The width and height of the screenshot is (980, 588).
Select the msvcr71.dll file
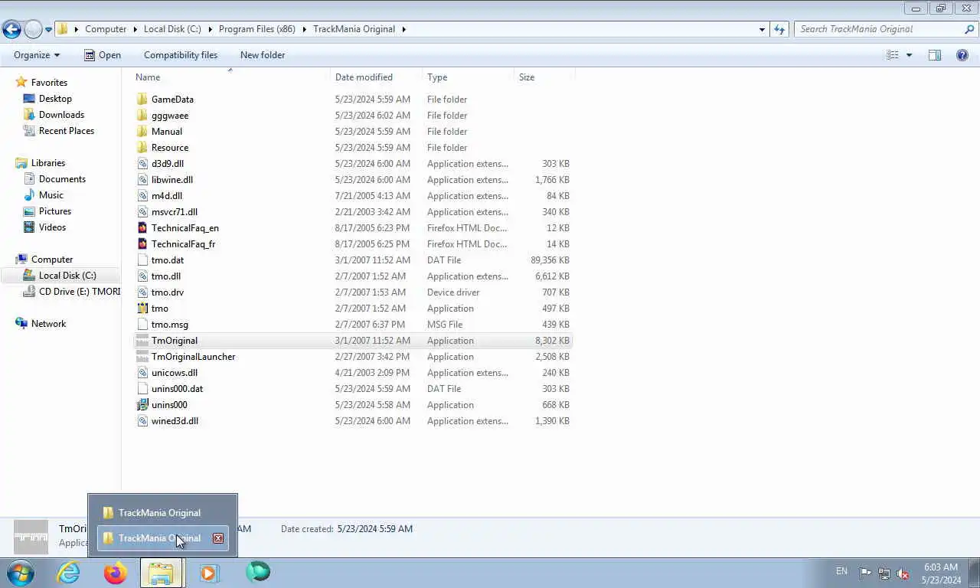(x=353, y=212)
